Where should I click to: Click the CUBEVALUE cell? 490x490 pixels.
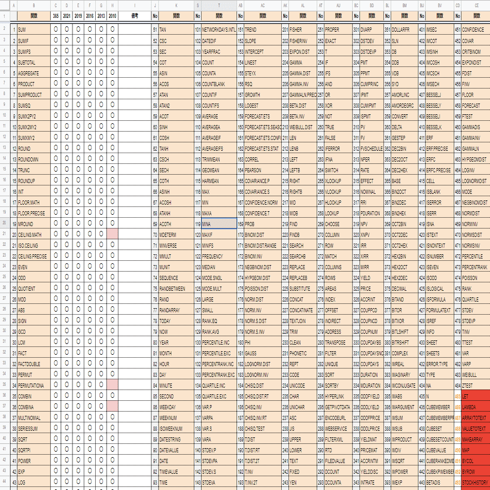click(x=440, y=450)
